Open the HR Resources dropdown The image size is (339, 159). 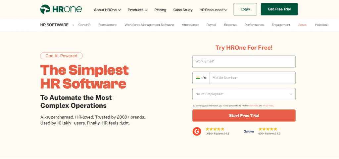[214, 10]
